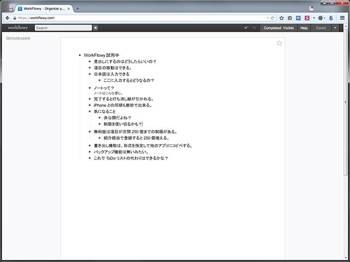Click bullet of ノートって？ item
The width and height of the screenshot is (350, 262).
click(90, 88)
